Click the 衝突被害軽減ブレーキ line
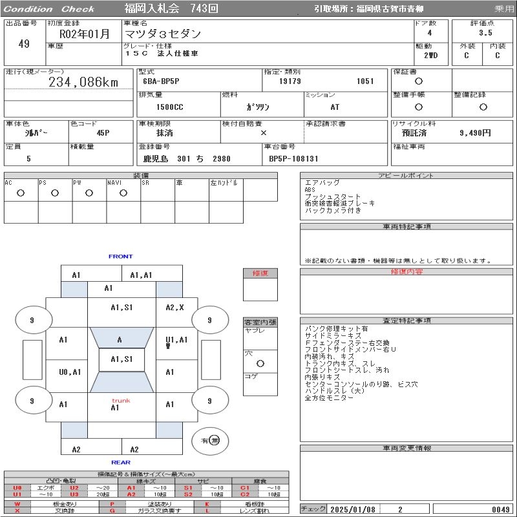Screen dimensions: 517x517 coord(340,204)
